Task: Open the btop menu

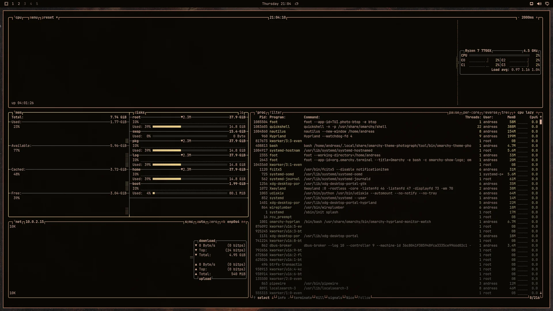Action: click(x=34, y=18)
